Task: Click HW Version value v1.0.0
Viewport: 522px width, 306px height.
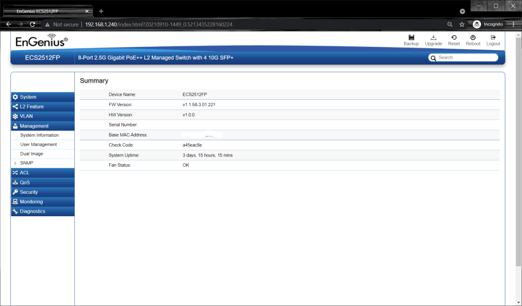Action: [189, 115]
